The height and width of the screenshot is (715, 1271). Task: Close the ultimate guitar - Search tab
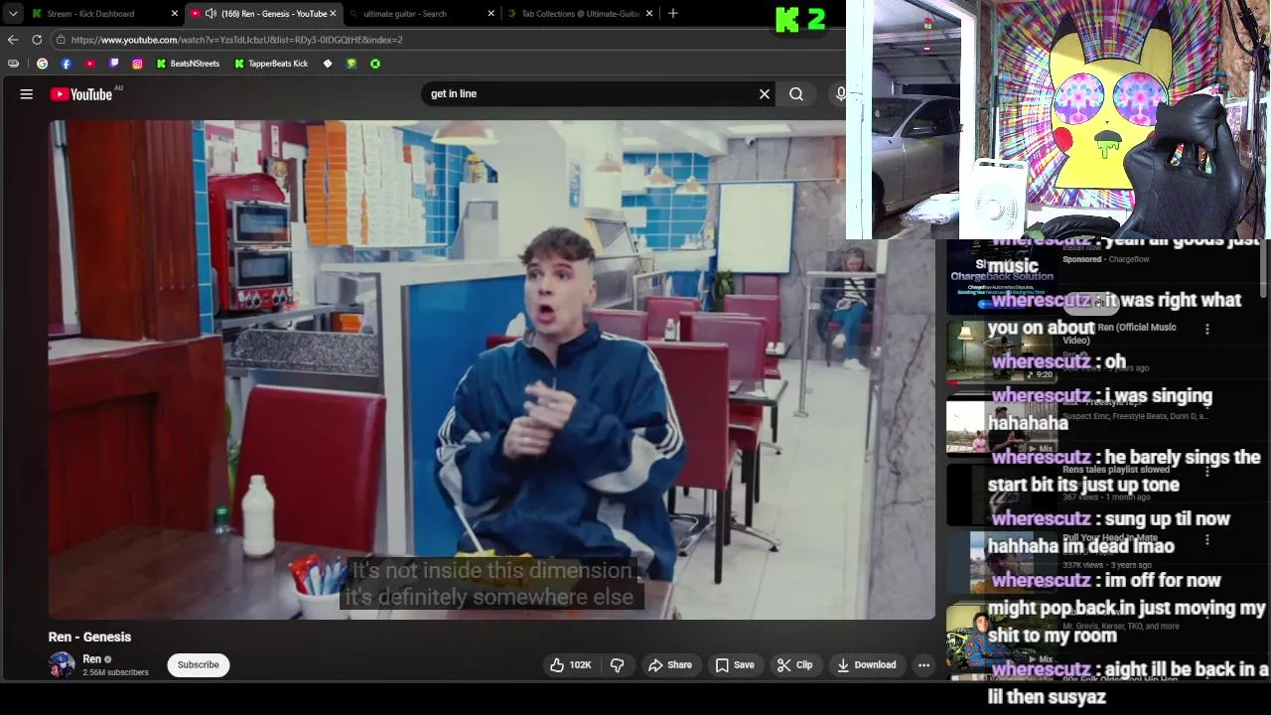492,14
